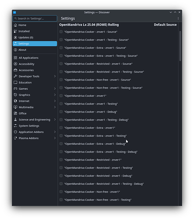This screenshot has width=194, height=220.
Task: Click the Accessibility category icon
Action: click(x=15, y=64)
